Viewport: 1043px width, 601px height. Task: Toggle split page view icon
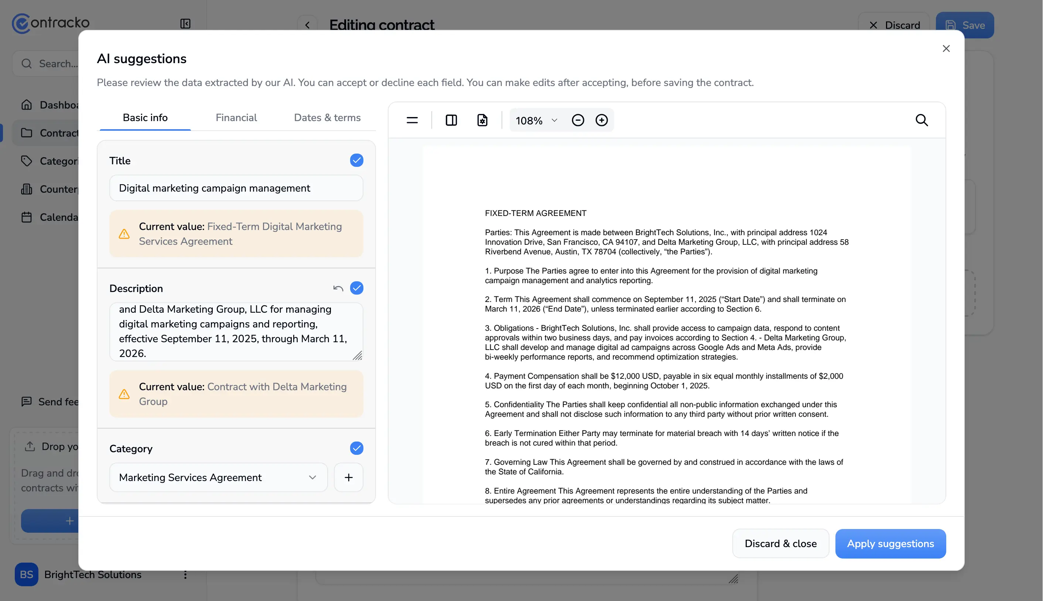(451, 120)
